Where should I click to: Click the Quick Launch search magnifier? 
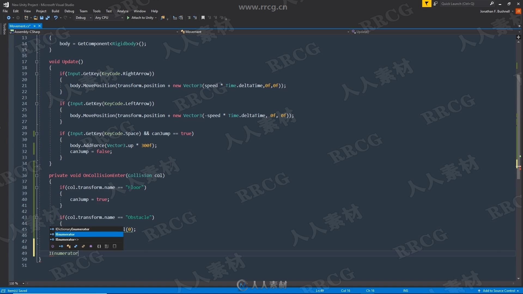pos(492,4)
